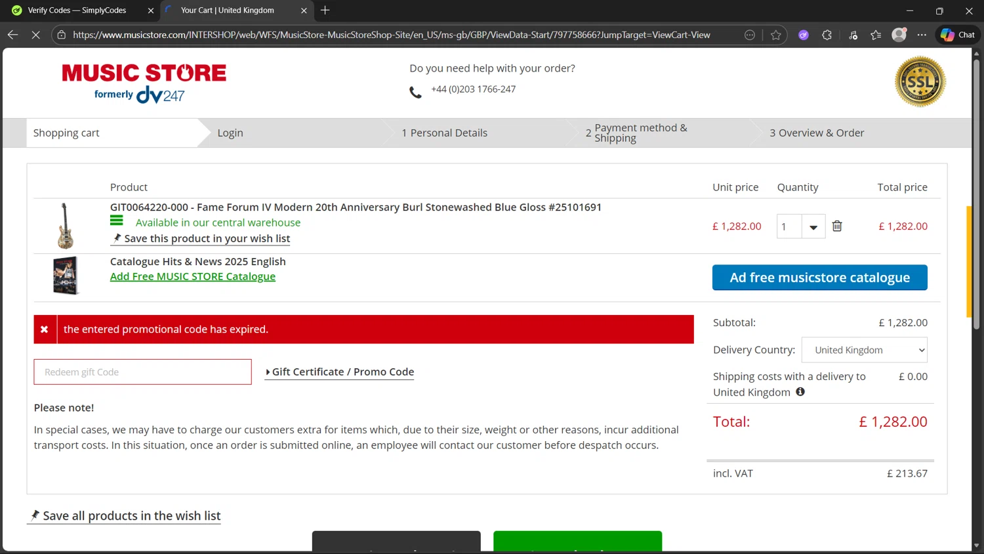The width and height of the screenshot is (984, 554).
Task: Open browser profile avatar
Action: [899, 35]
